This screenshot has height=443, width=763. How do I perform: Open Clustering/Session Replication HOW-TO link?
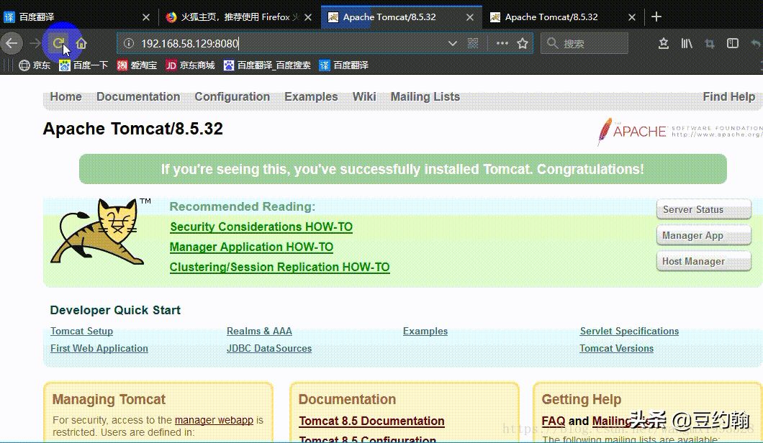[280, 268]
